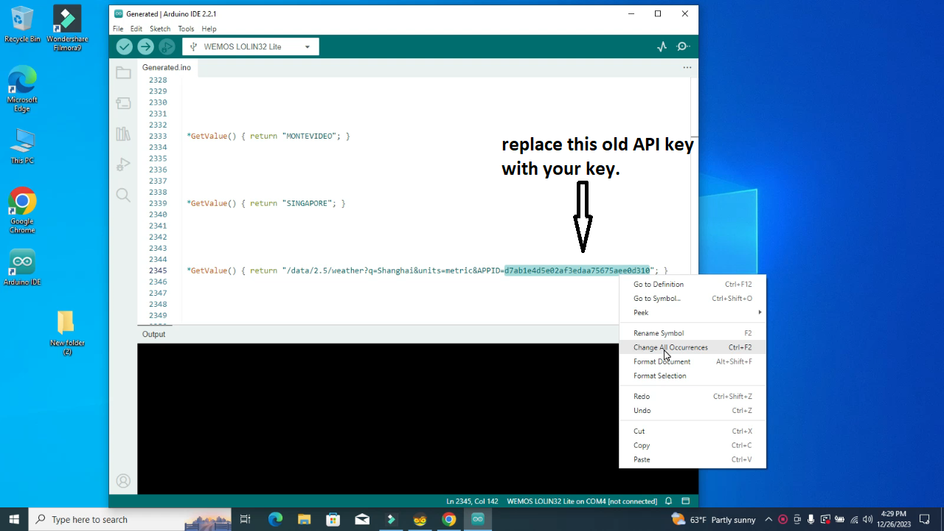Click the Task View taskbar icon
This screenshot has width=944, height=531.
click(246, 519)
